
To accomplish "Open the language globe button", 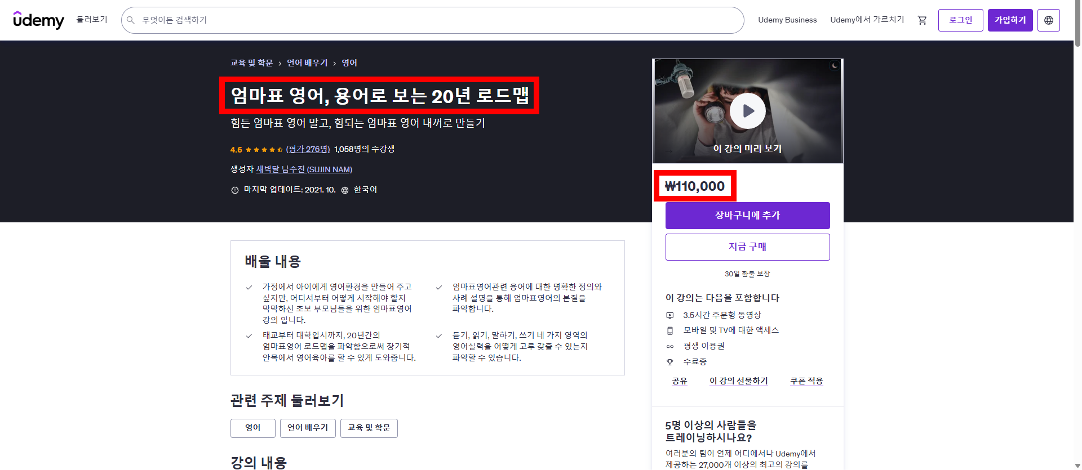I will [1049, 20].
